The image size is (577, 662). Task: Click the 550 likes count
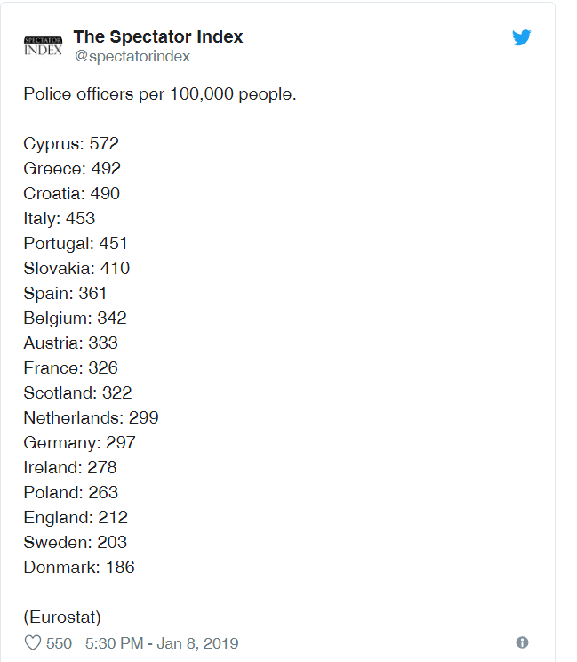[59, 642]
